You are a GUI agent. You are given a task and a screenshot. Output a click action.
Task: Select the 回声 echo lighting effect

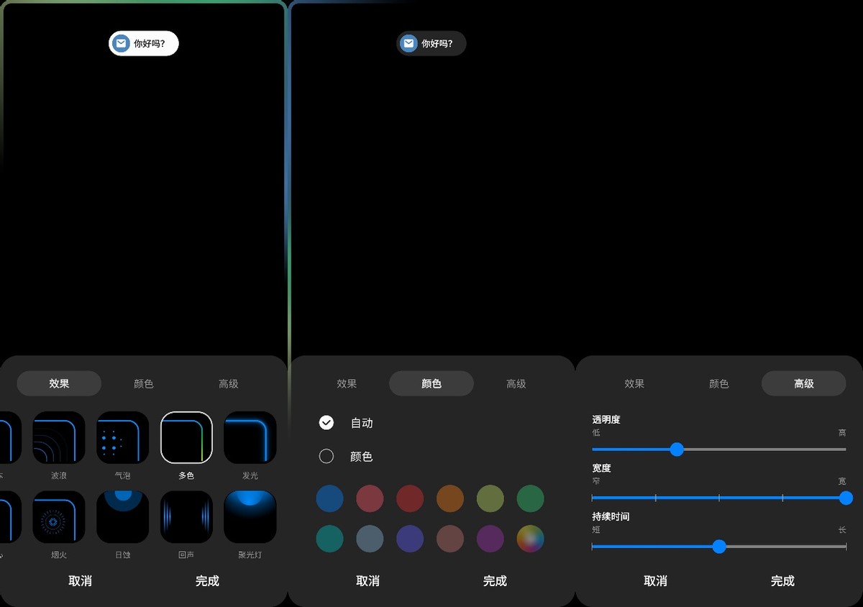[x=186, y=517]
